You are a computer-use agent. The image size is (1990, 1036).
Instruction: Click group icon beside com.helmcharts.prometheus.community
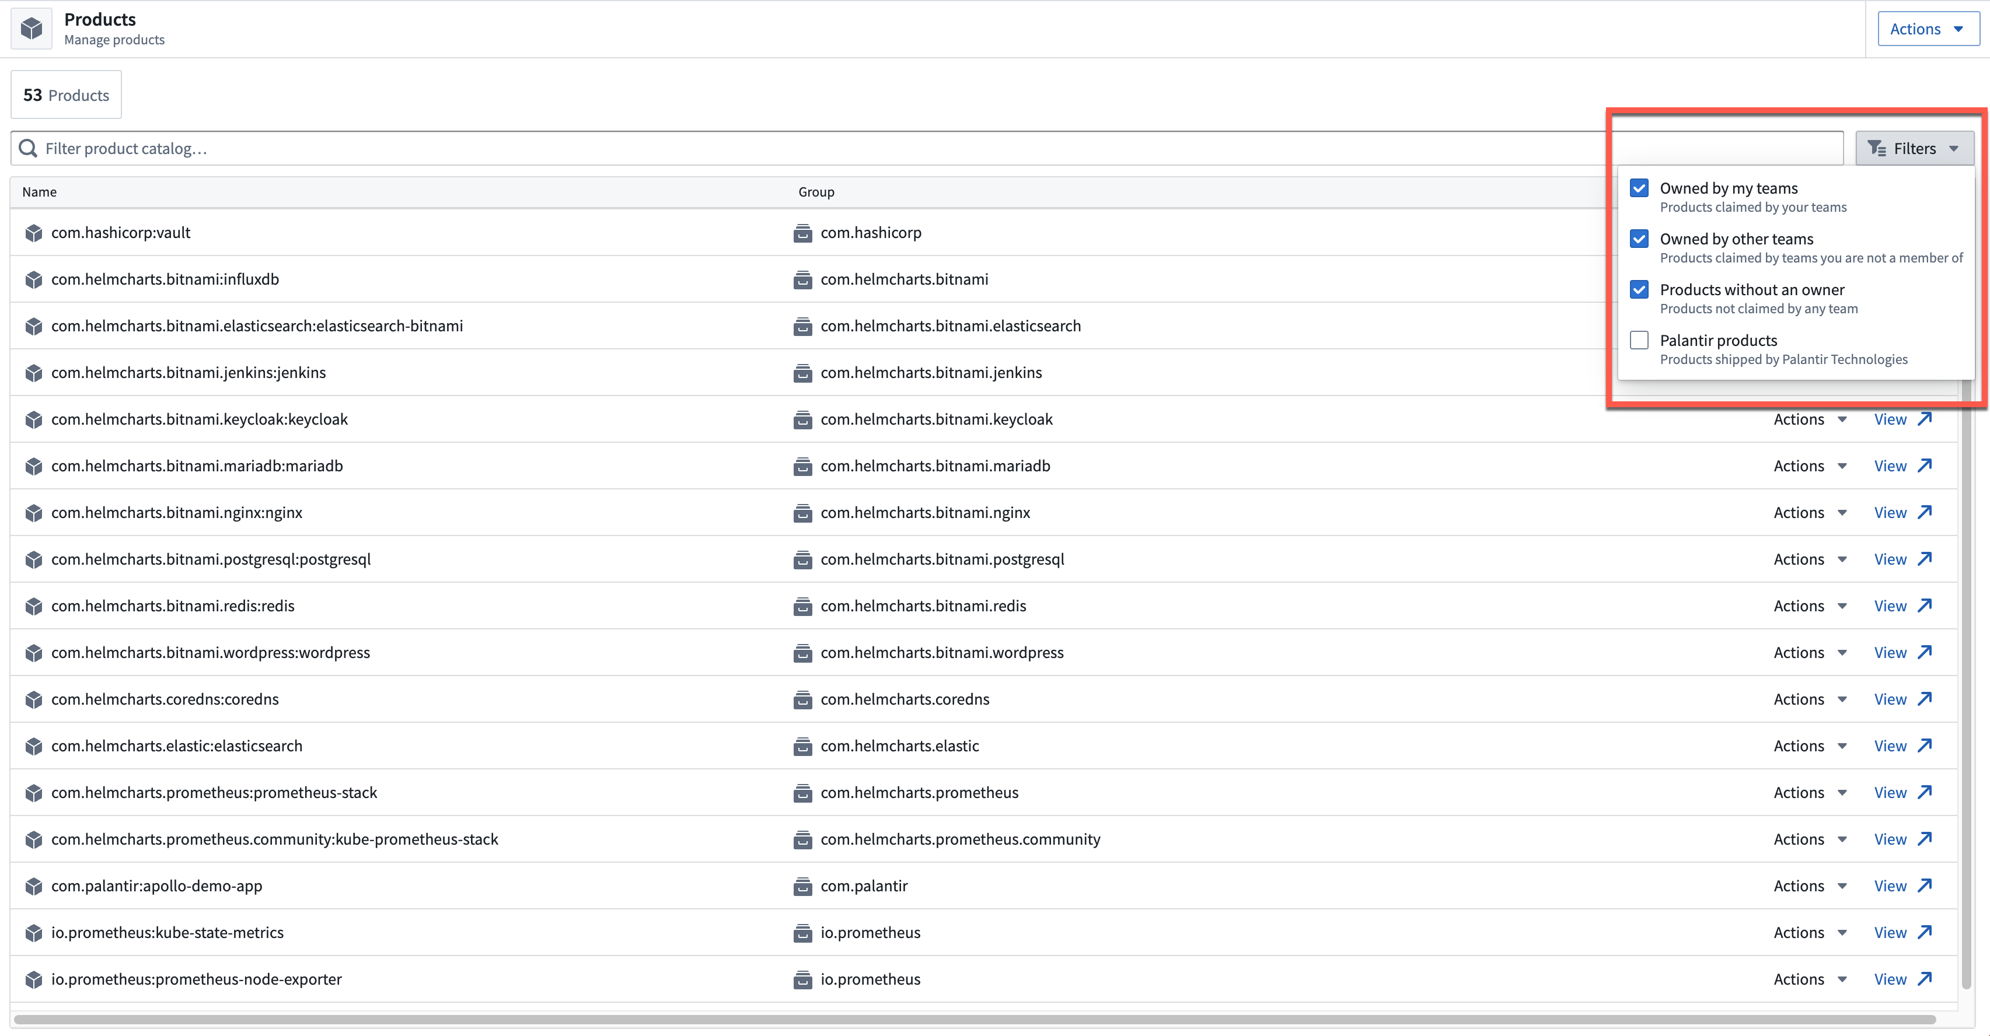802,840
